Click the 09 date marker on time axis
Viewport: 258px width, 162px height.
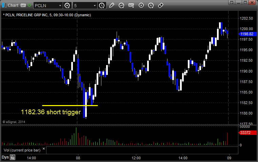click(x=229, y=158)
